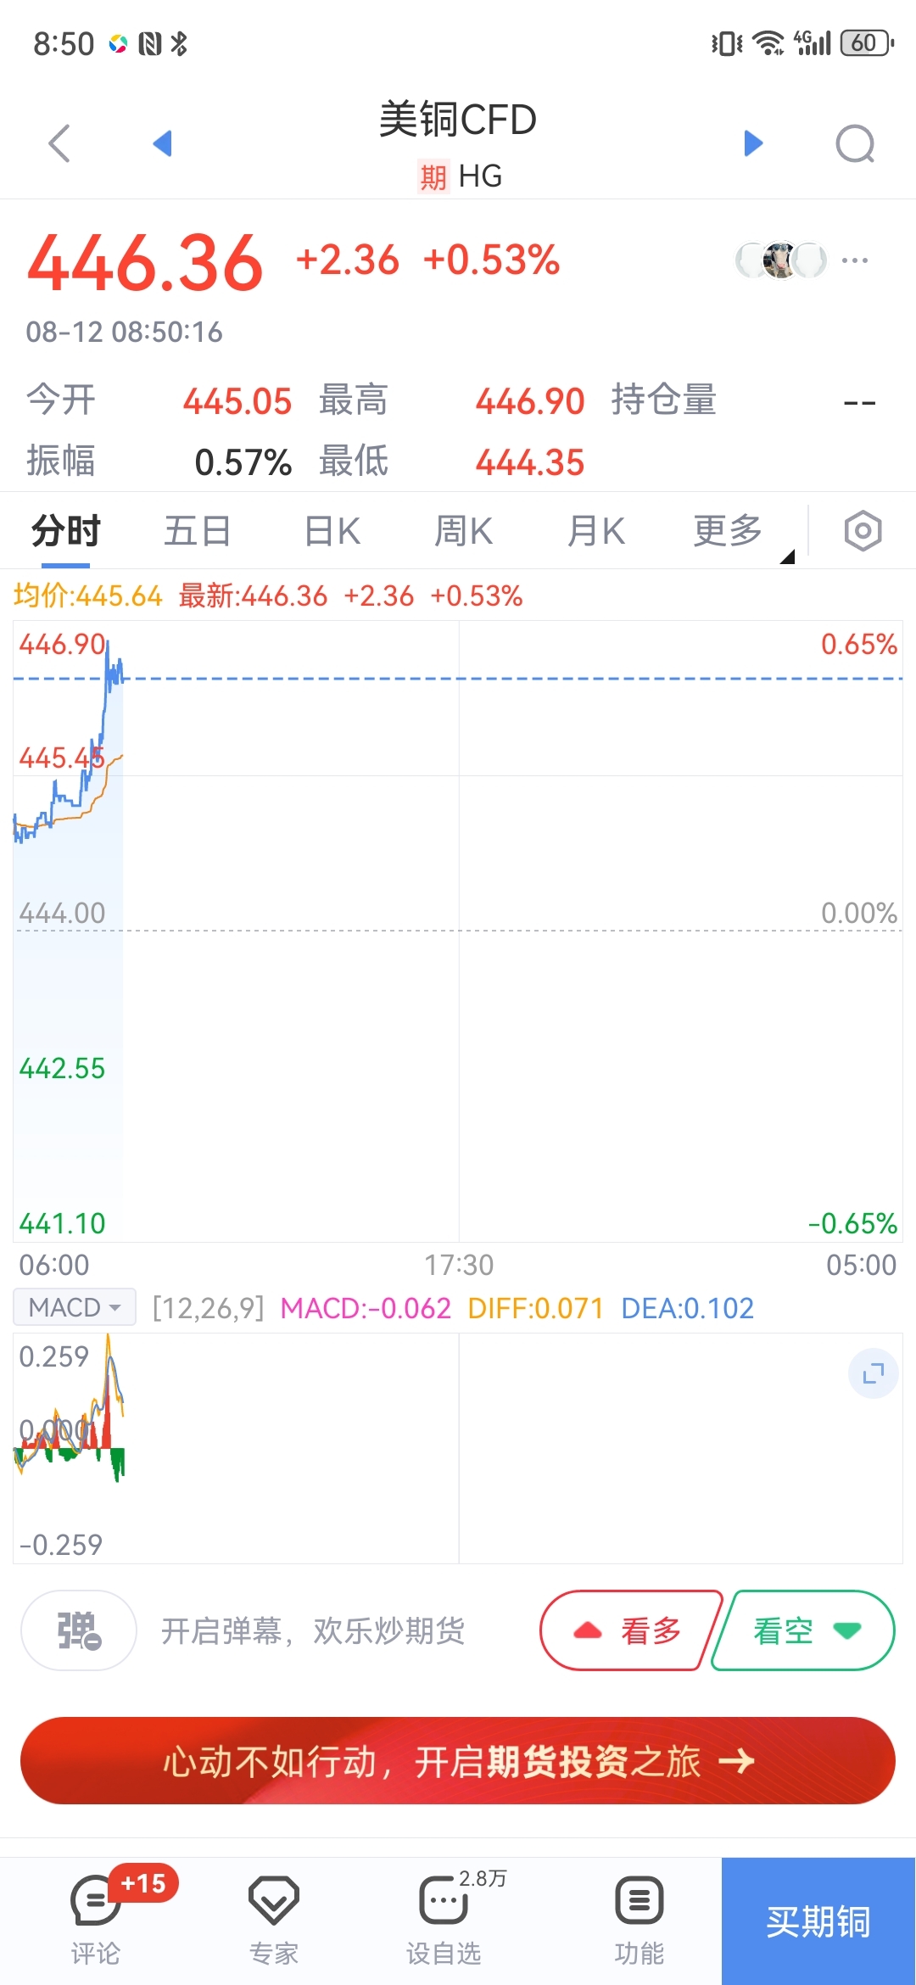The height and width of the screenshot is (1985, 916).
Task: Add to watchlist via 设自选 icon
Action: pyautogui.click(x=444, y=1902)
